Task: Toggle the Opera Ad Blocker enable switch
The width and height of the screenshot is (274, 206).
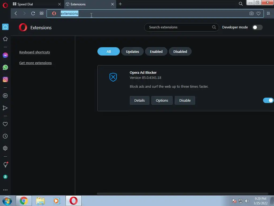Action: coord(268,100)
